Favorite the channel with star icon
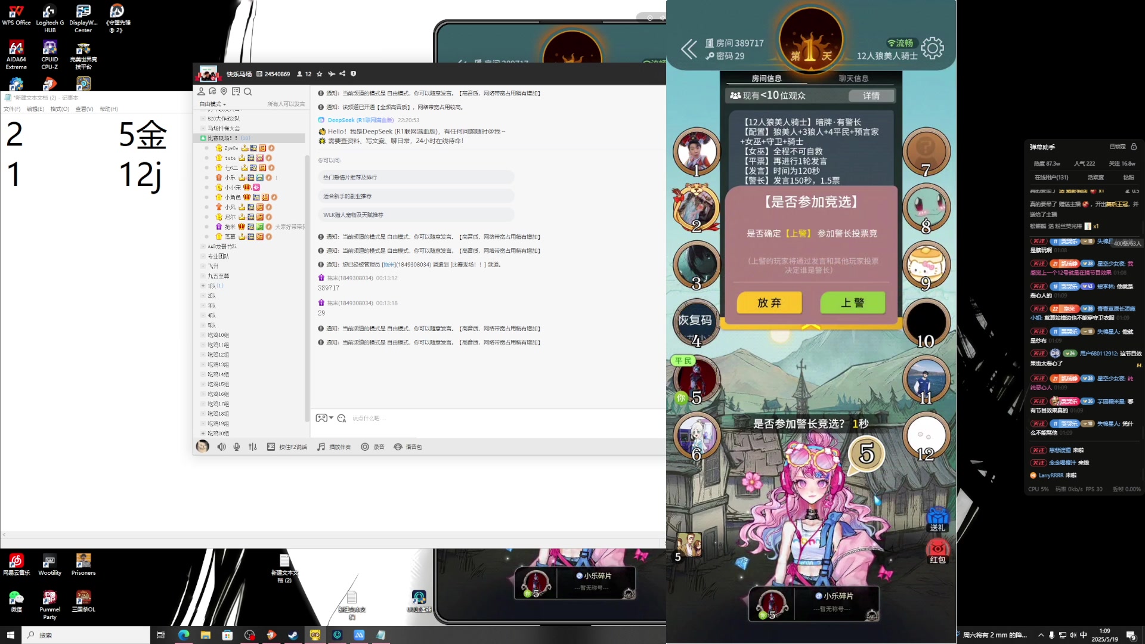The image size is (1145, 644). pos(320,74)
